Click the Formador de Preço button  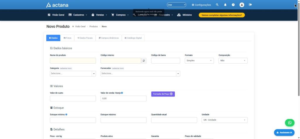click(x=163, y=94)
